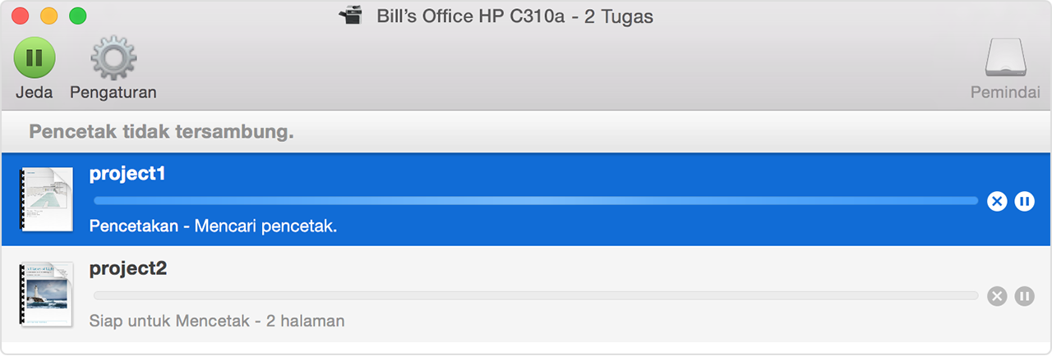Click the Pengaturan label text
This screenshot has height=356, width=1052.
click(113, 93)
